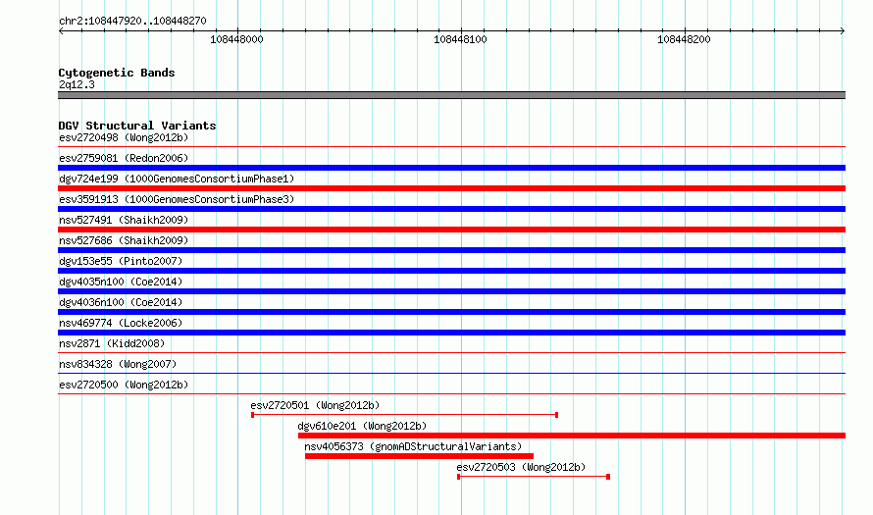Click the red bar under dgv724e199
This screenshot has height=515, width=873.
[451, 188]
